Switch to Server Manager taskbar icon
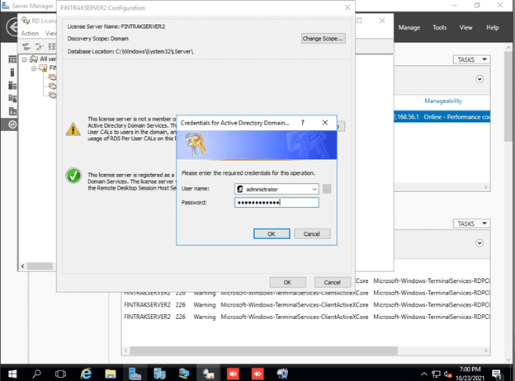Viewport: 515px width, 381px height. pyautogui.click(x=135, y=374)
